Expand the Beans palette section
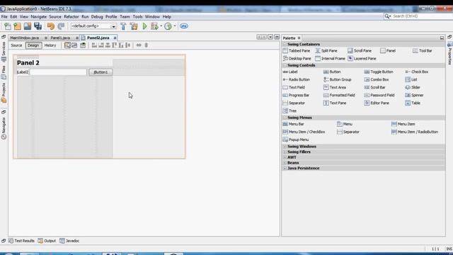This screenshot has width=453, height=255. 285,163
